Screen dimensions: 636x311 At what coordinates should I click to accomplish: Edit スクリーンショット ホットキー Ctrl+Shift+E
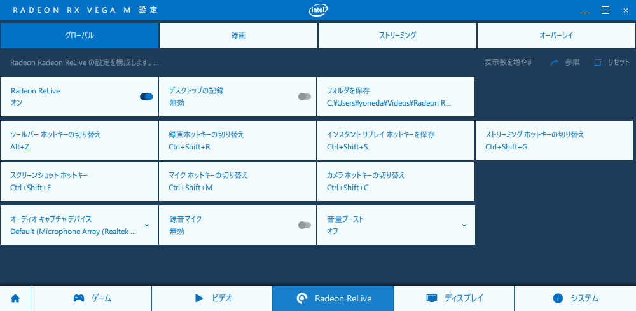79,181
